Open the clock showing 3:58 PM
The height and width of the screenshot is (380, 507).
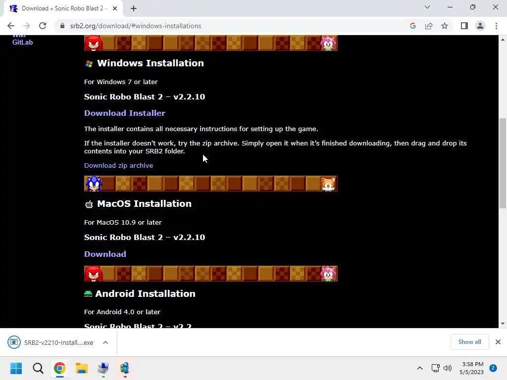tap(472, 368)
